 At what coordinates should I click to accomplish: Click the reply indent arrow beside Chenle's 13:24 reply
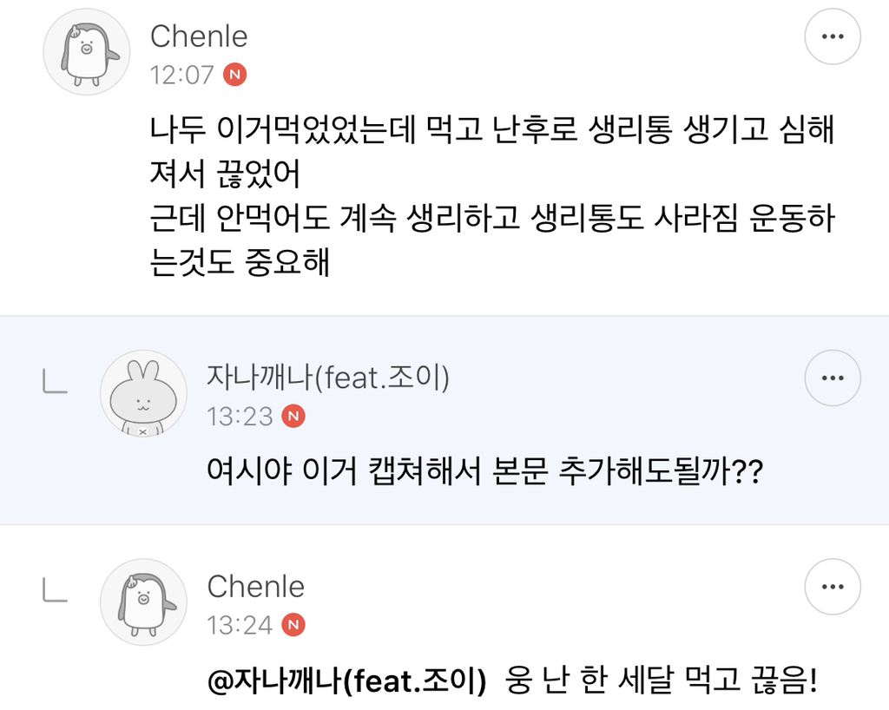pyautogui.click(x=56, y=591)
